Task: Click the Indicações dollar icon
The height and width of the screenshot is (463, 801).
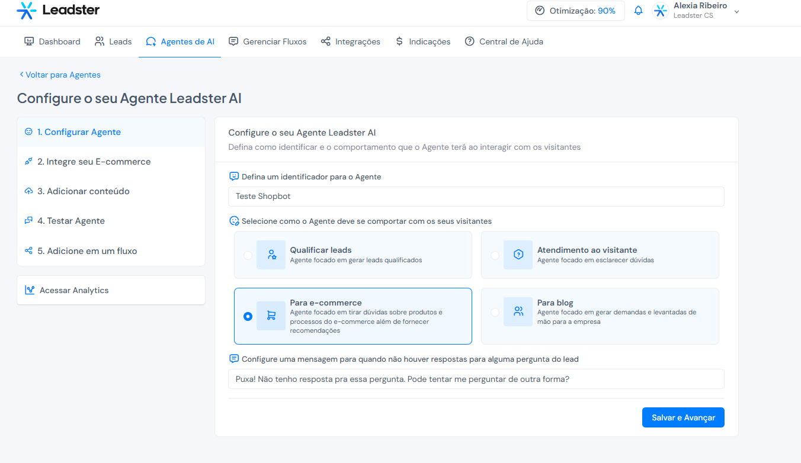Action: (x=399, y=41)
